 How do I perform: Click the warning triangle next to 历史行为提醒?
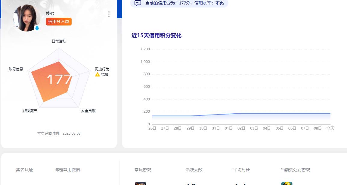(x=97, y=74)
